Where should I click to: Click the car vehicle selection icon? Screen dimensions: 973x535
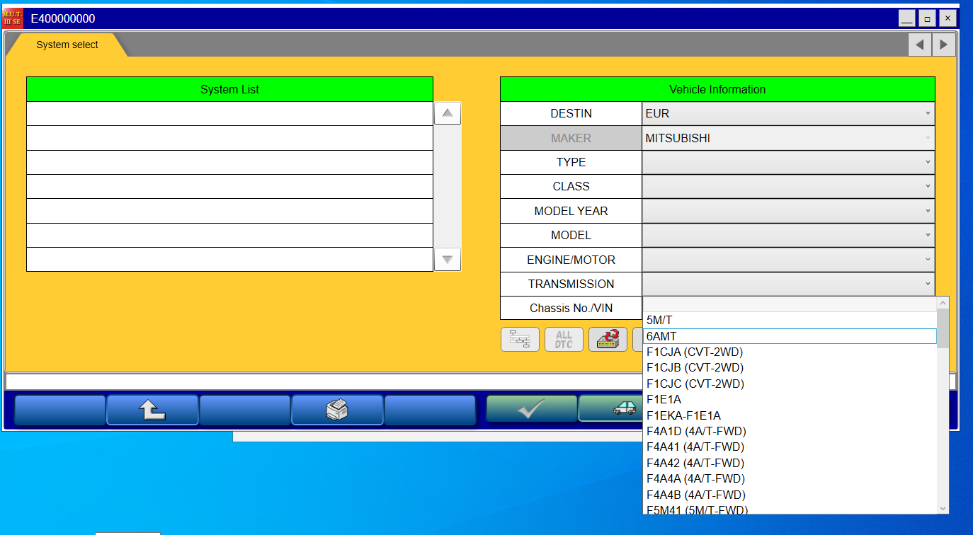coord(613,408)
